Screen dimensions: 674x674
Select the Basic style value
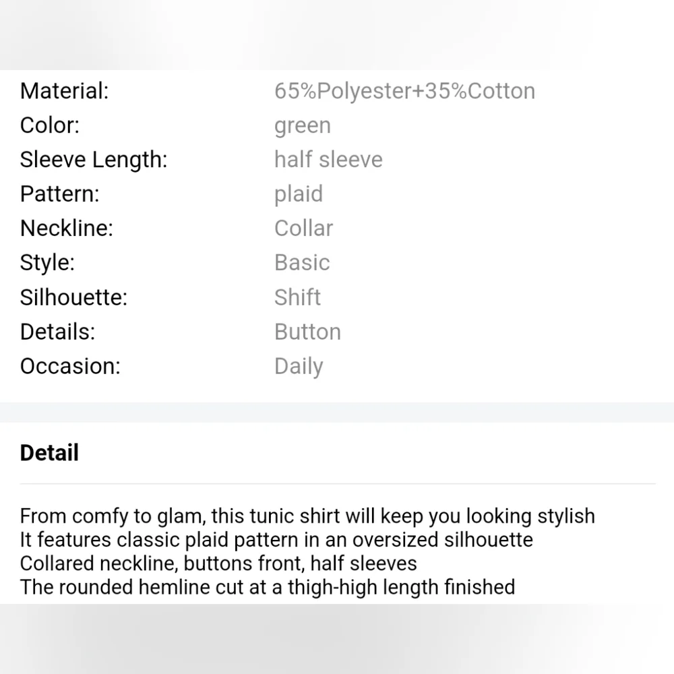coord(302,263)
